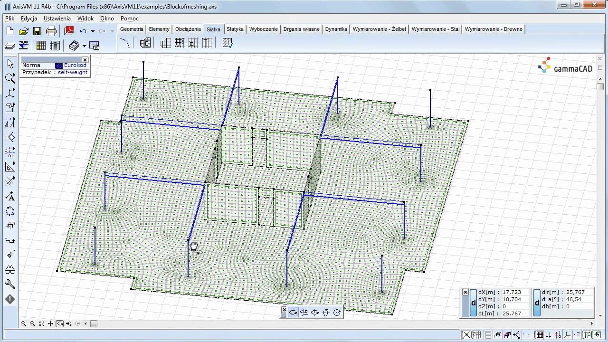608x342 pixels.
Task: Open a file using the folder icon
Action: 24,31
